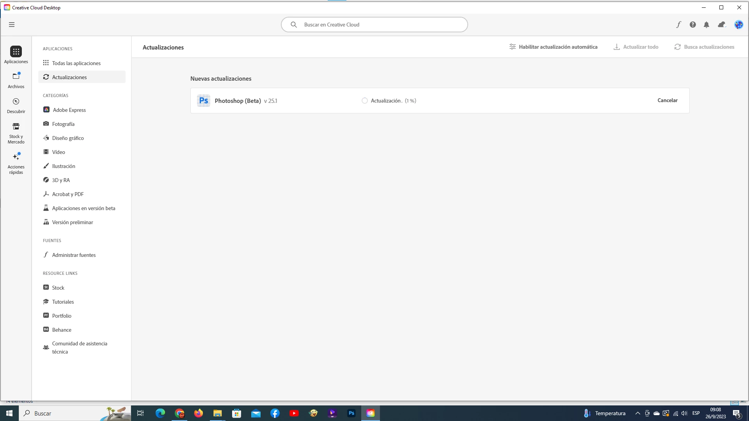The height and width of the screenshot is (421, 749).
Task: Open the Fonts icon in the header
Action: [679, 25]
